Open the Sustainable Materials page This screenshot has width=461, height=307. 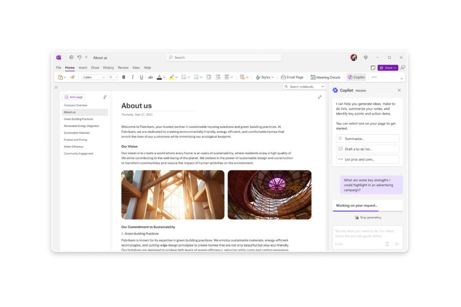tap(77, 133)
